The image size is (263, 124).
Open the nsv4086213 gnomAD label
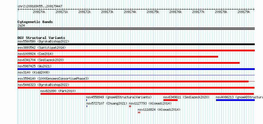239,97
